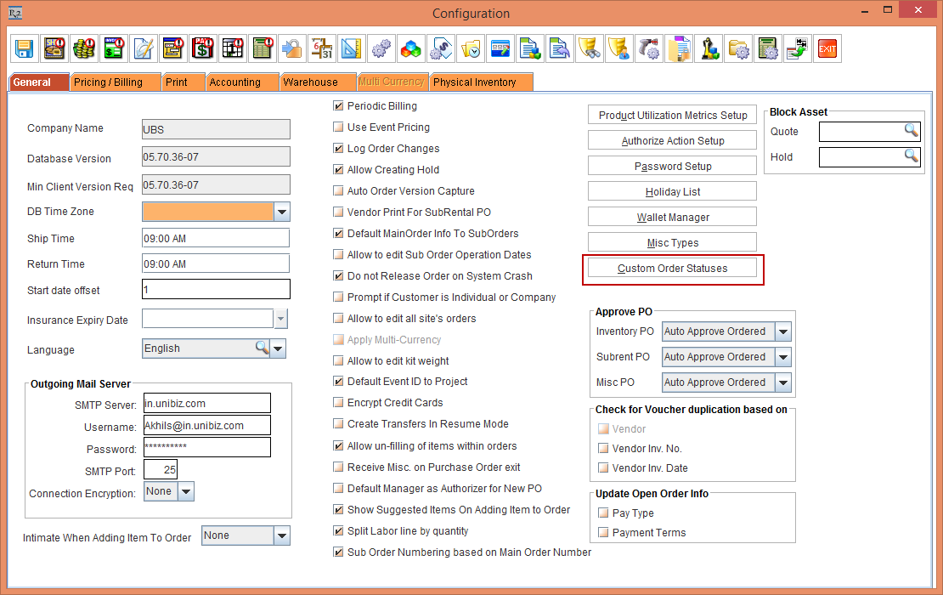Click the floppy disk Save icon
Viewport: 943px width, 595px height.
[25, 48]
